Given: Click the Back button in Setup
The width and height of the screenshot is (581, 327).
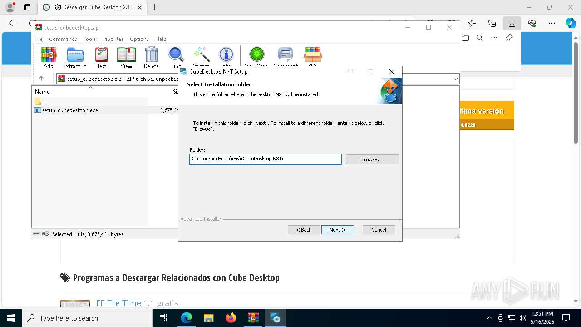Looking at the screenshot, I should 304,230.
